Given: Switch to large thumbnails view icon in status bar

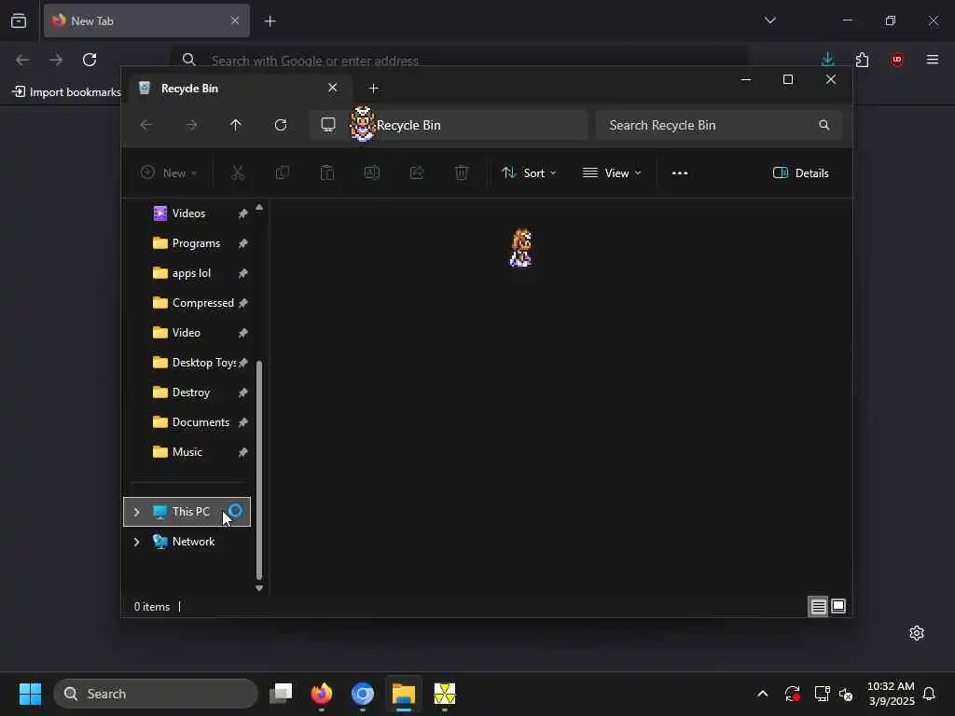Looking at the screenshot, I should (x=838, y=606).
